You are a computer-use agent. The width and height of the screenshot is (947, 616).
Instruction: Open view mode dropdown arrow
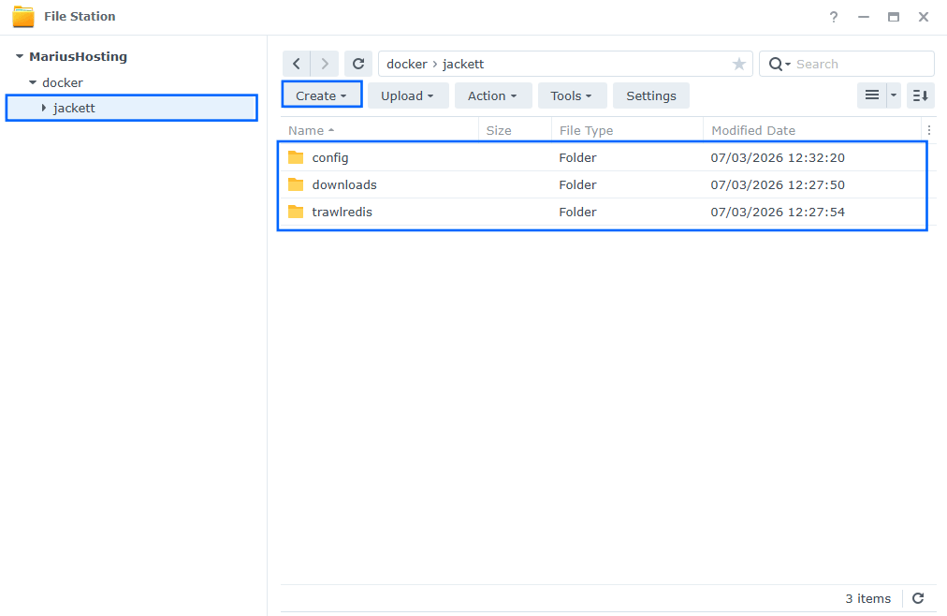[x=894, y=95]
